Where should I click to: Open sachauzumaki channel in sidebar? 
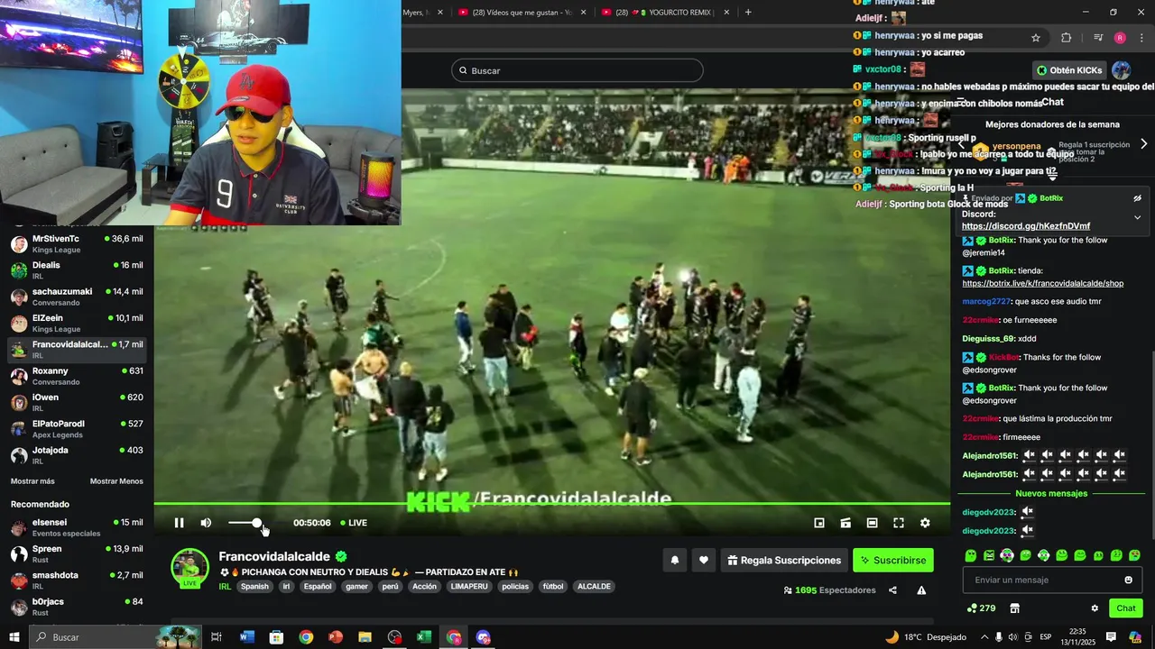coord(77,297)
